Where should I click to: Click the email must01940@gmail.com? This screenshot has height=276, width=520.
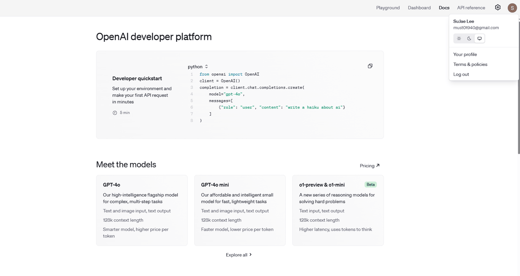[x=476, y=28]
